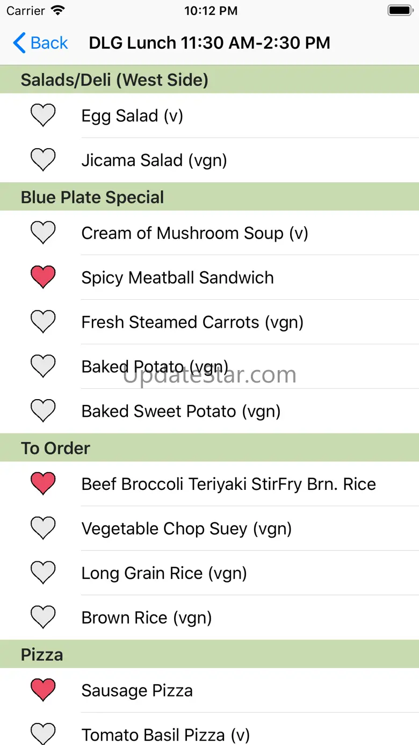The image size is (419, 745).
Task: Tap the Baked Potato heart icon
Action: pyautogui.click(x=43, y=367)
